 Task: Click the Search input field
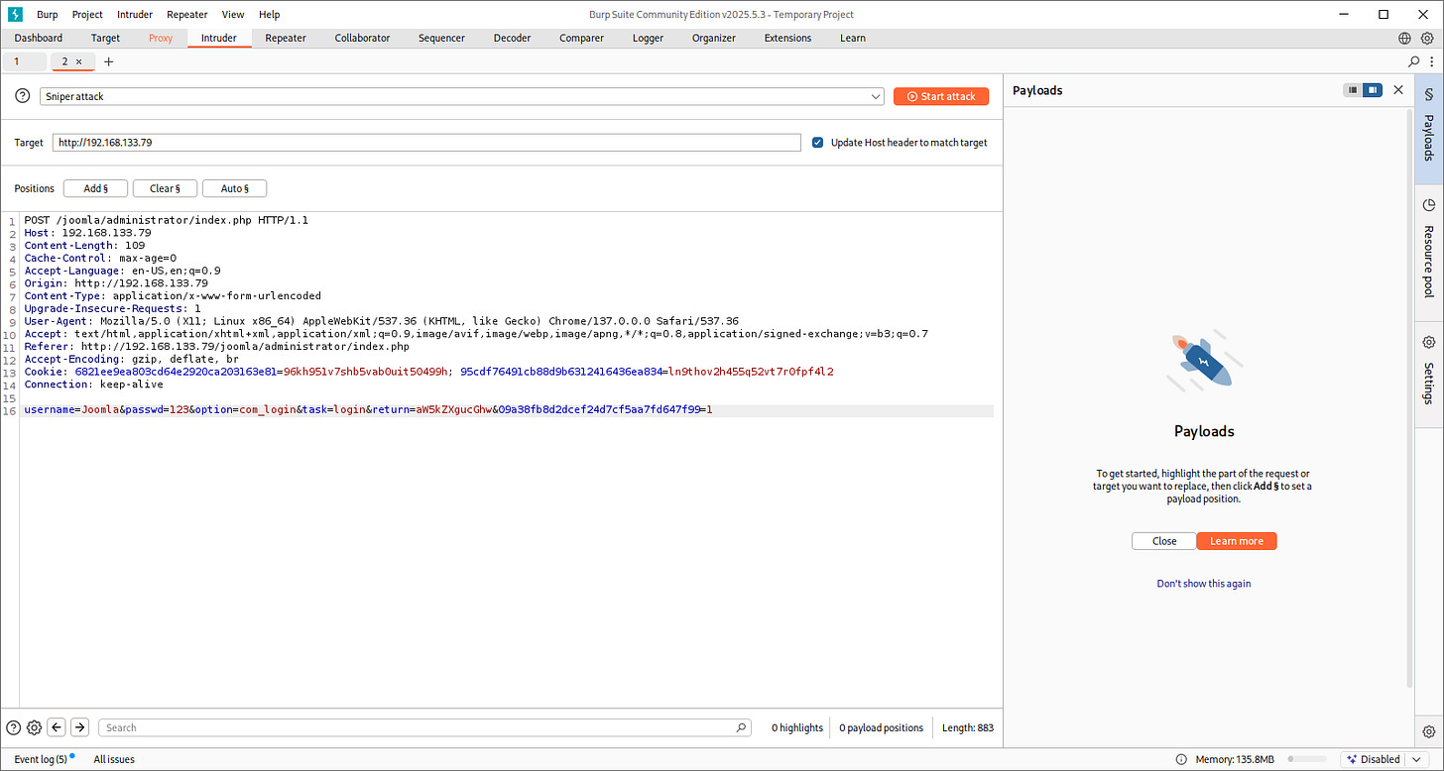(x=424, y=727)
